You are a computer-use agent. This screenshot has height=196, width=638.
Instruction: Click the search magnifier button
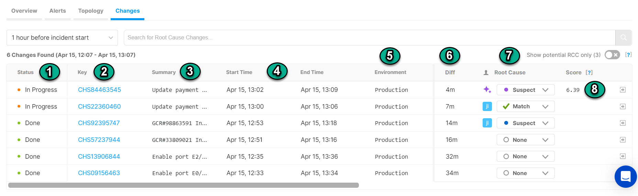pyautogui.click(x=623, y=38)
